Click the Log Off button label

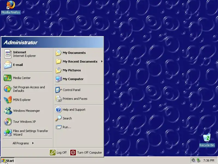[x=62, y=153]
